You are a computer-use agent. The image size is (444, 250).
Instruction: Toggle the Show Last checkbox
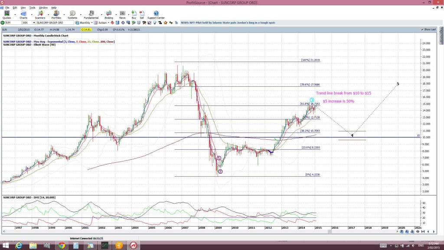pos(422,30)
